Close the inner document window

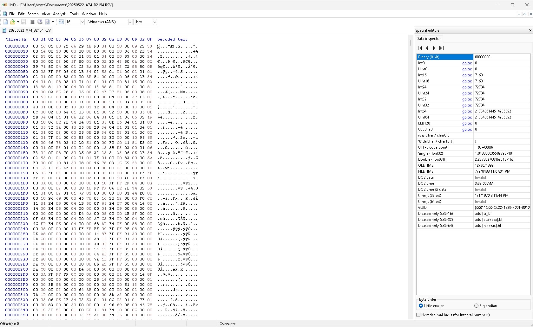pos(530,14)
